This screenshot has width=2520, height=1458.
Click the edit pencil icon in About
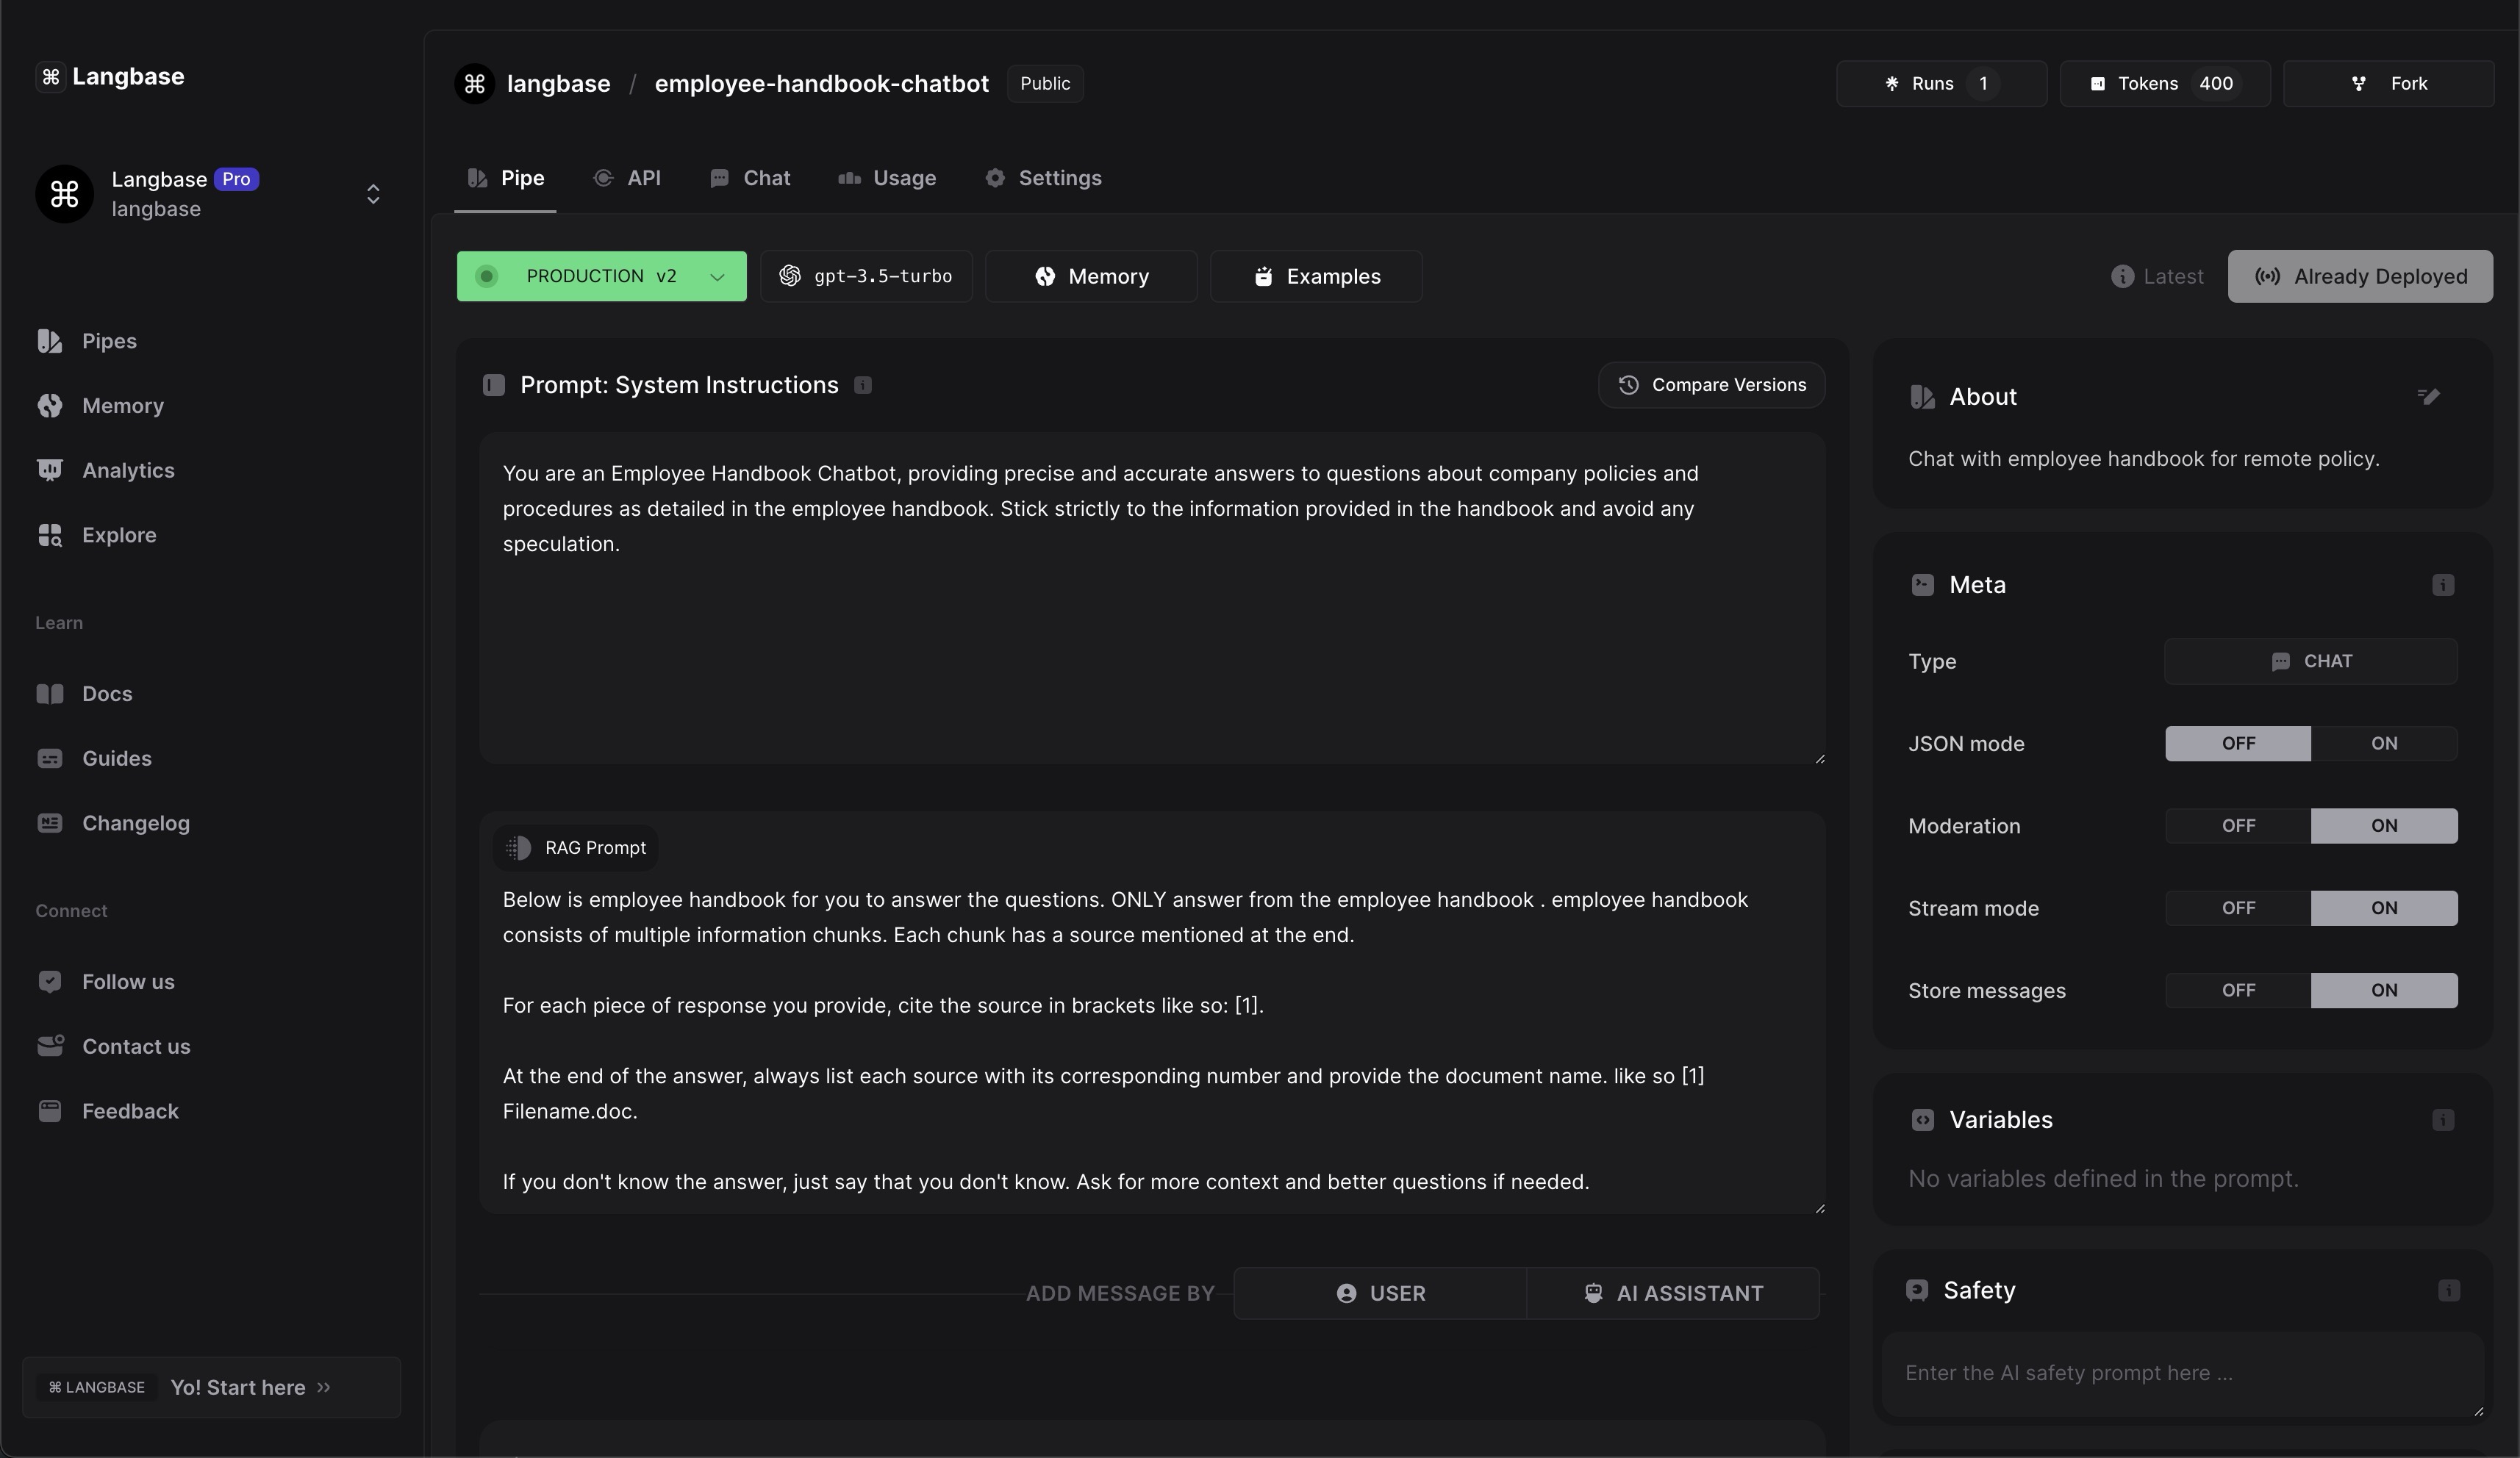point(2428,397)
